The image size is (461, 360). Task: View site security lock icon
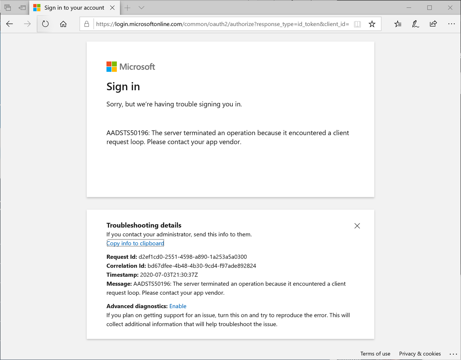point(87,24)
